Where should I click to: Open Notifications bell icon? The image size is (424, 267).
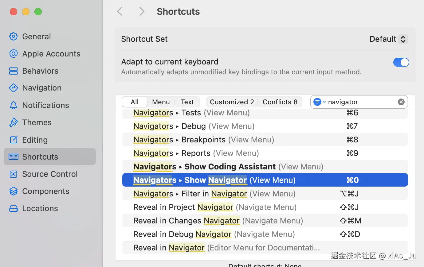14,105
